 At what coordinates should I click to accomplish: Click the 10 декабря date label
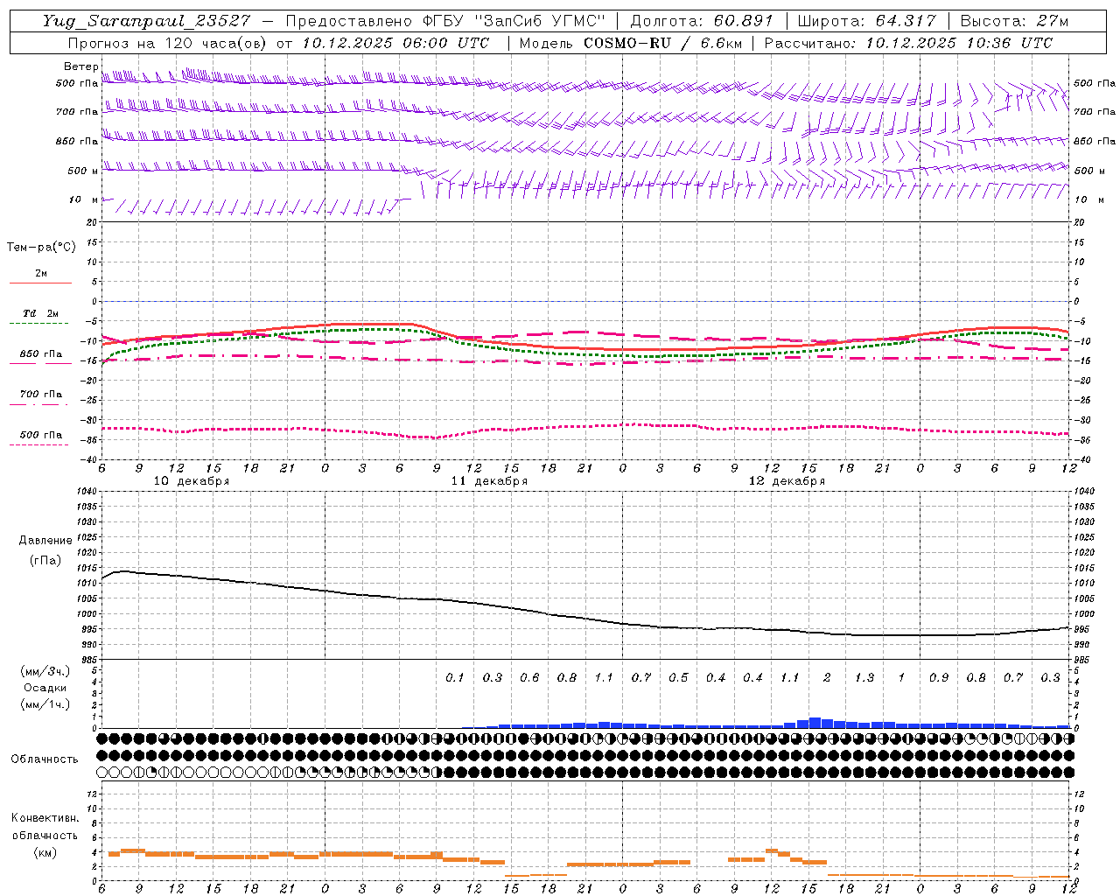click(x=192, y=481)
